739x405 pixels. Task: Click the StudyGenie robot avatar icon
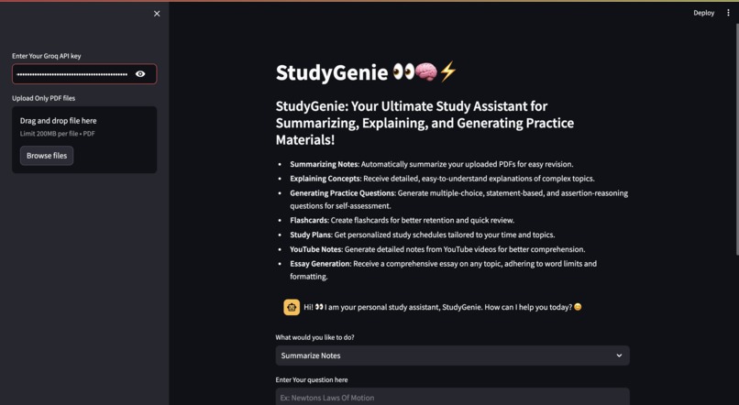point(292,307)
